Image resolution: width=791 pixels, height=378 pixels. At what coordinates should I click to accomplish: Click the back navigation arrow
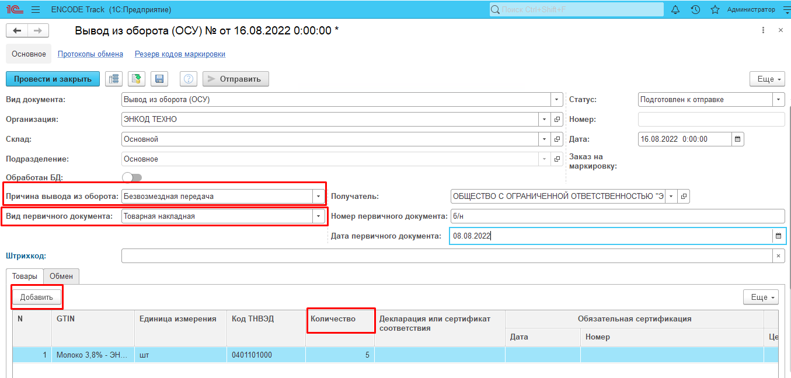(x=17, y=31)
